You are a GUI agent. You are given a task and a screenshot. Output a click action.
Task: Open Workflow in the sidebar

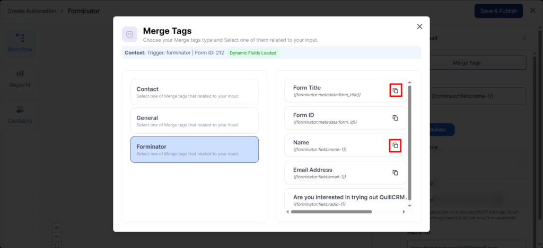click(20, 43)
